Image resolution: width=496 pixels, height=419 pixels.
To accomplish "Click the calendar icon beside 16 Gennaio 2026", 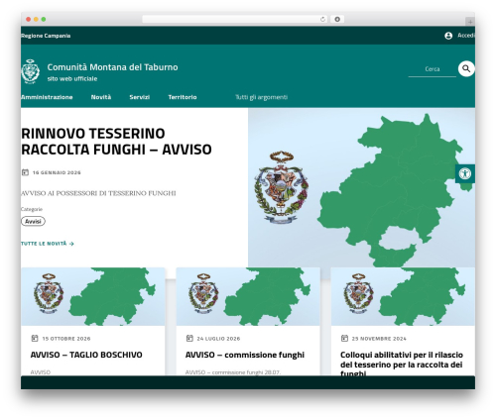I will tap(25, 172).
